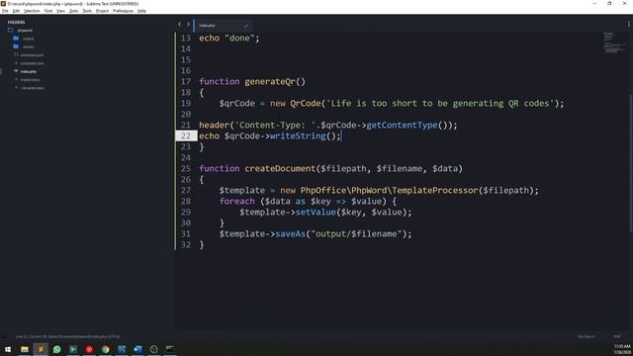The image size is (633, 356).
Task: Open the red recorder app in taskbar
Action: 89,349
